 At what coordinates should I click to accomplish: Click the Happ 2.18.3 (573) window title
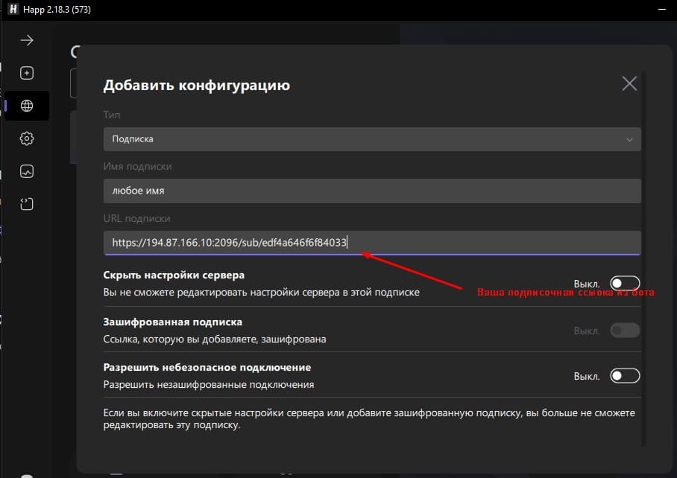57,10
